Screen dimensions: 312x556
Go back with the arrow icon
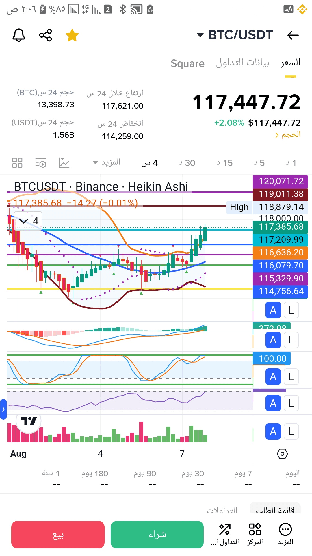(293, 35)
